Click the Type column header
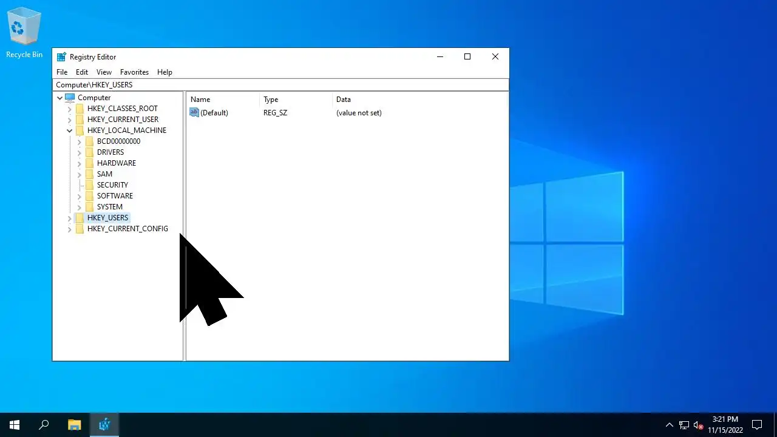Screen dimensions: 777x437 tap(296, 100)
